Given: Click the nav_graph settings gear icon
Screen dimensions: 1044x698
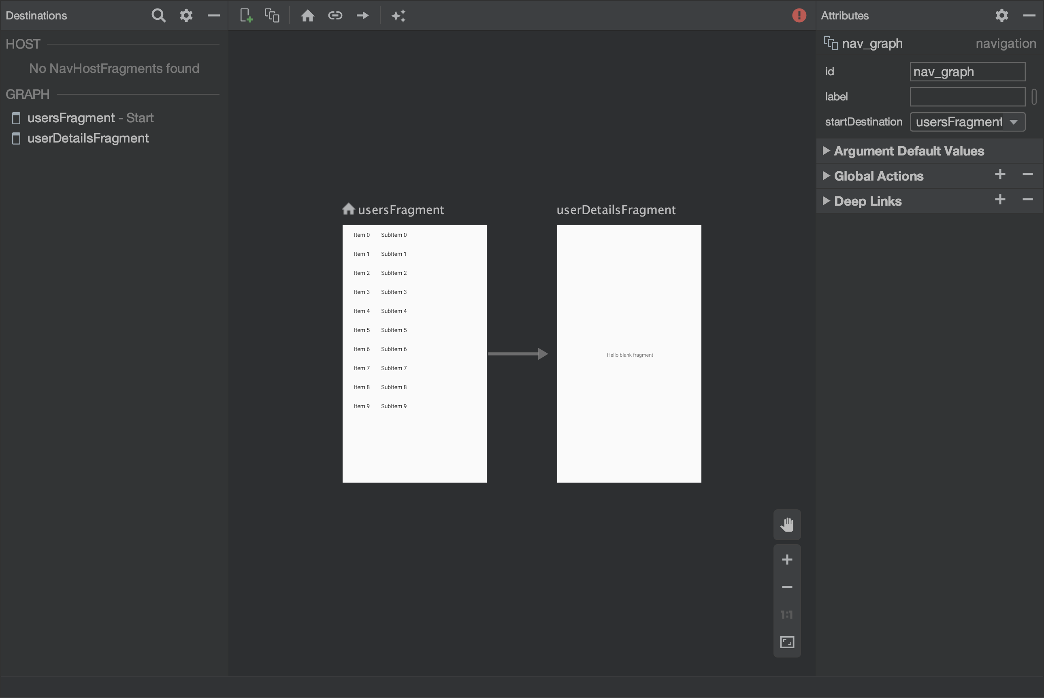Looking at the screenshot, I should 1002,15.
